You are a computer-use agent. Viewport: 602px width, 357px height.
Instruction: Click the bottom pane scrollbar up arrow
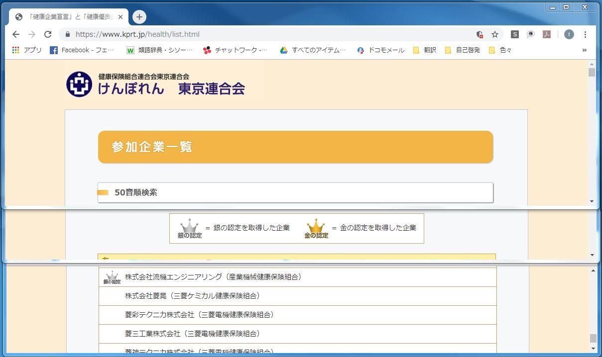[x=593, y=270]
